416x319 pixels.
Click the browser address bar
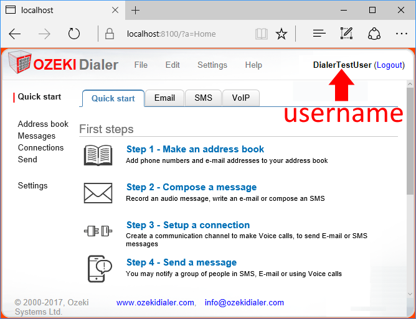(x=187, y=34)
